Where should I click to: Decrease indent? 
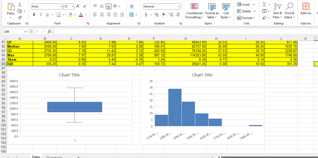(115, 15)
